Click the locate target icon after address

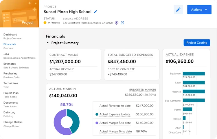(x=117, y=23)
